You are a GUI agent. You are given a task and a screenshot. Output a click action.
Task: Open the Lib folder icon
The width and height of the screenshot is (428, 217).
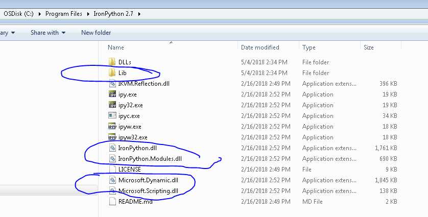pyautogui.click(x=112, y=73)
